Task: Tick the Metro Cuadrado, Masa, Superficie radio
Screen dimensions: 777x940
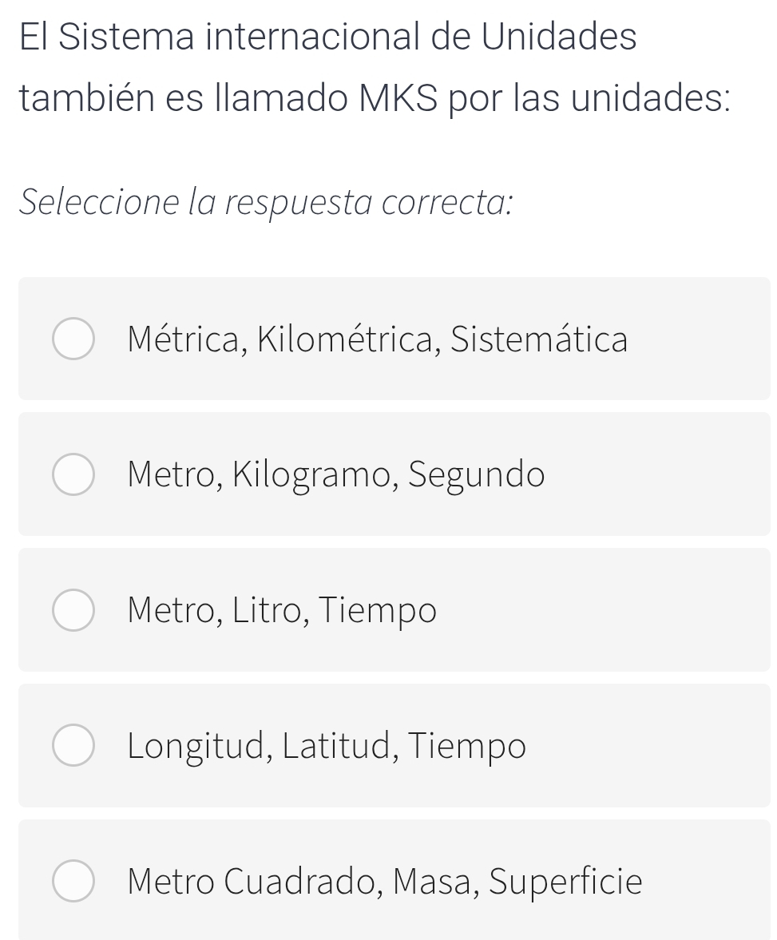Action: pyautogui.click(x=73, y=882)
